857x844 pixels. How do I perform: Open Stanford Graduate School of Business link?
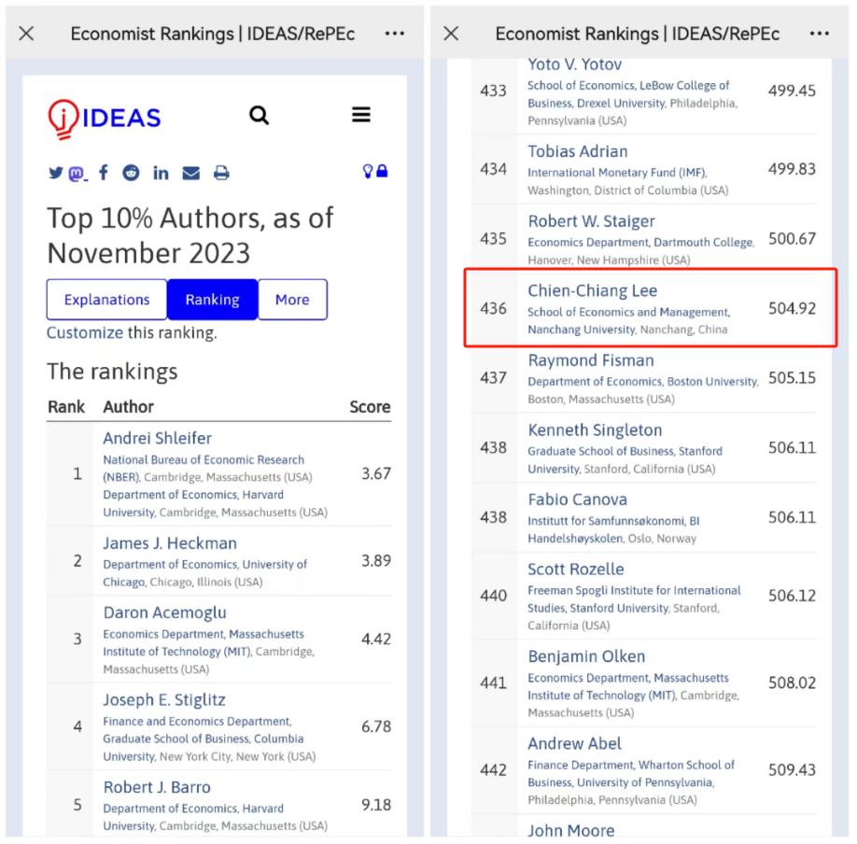[625, 459]
